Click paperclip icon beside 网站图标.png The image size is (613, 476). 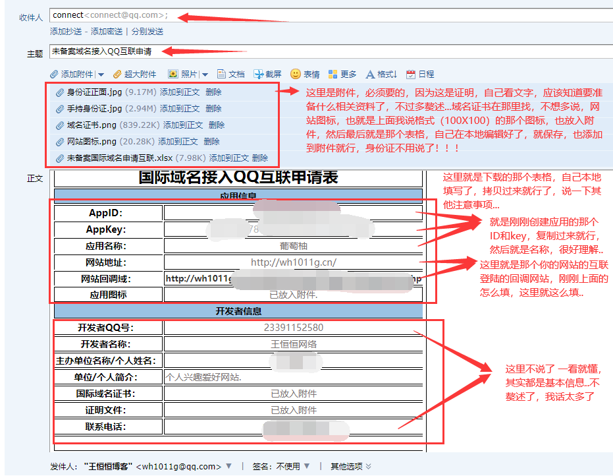tap(59, 142)
